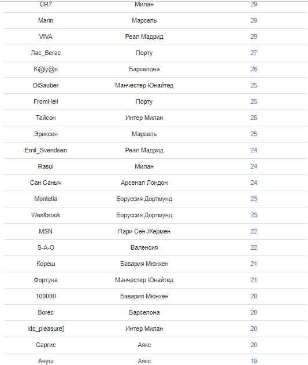Click the Арсенал Лондон team name
This screenshot has width=308, height=365.
tap(144, 183)
